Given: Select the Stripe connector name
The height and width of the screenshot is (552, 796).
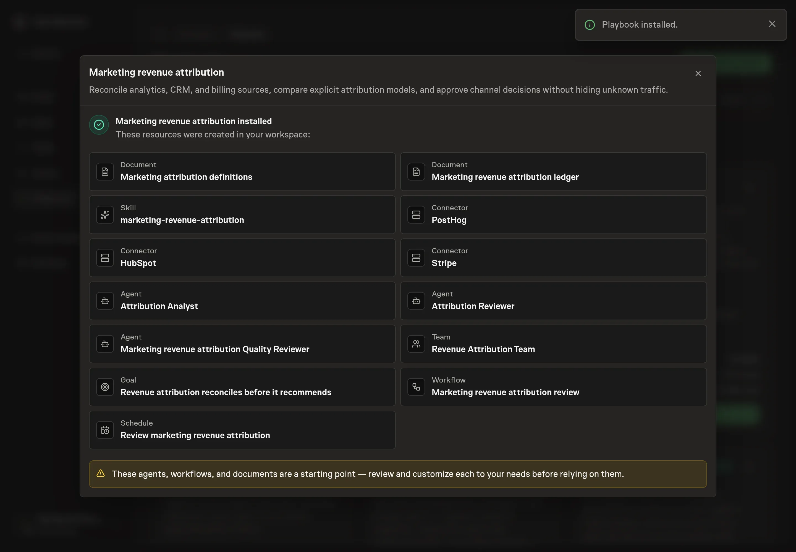Looking at the screenshot, I should point(444,263).
